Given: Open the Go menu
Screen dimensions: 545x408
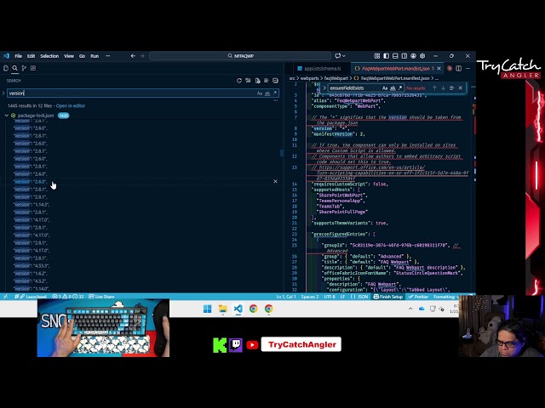Looking at the screenshot, I should 82,56.
